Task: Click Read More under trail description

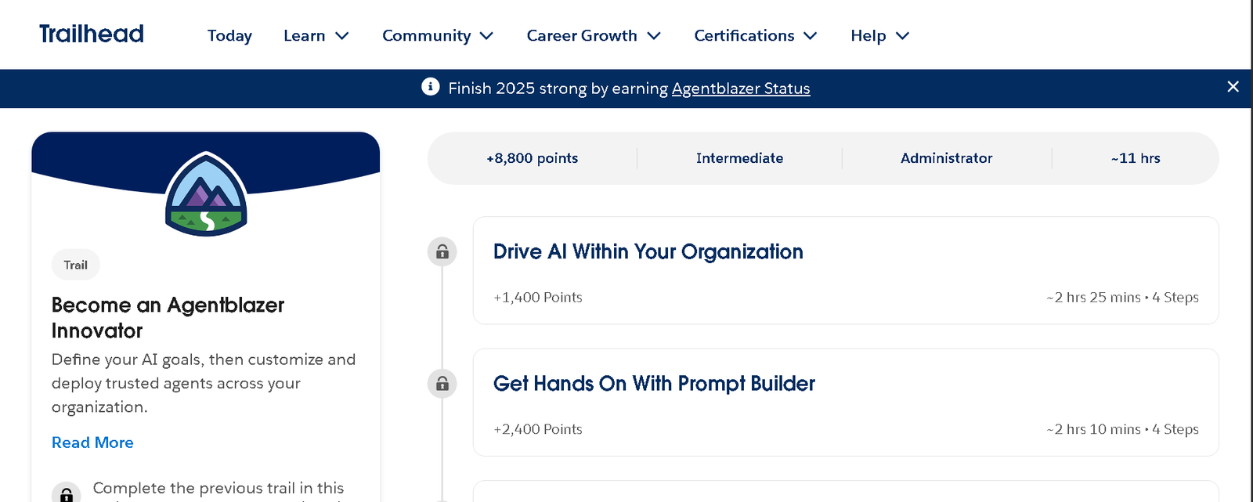Action: (x=92, y=442)
